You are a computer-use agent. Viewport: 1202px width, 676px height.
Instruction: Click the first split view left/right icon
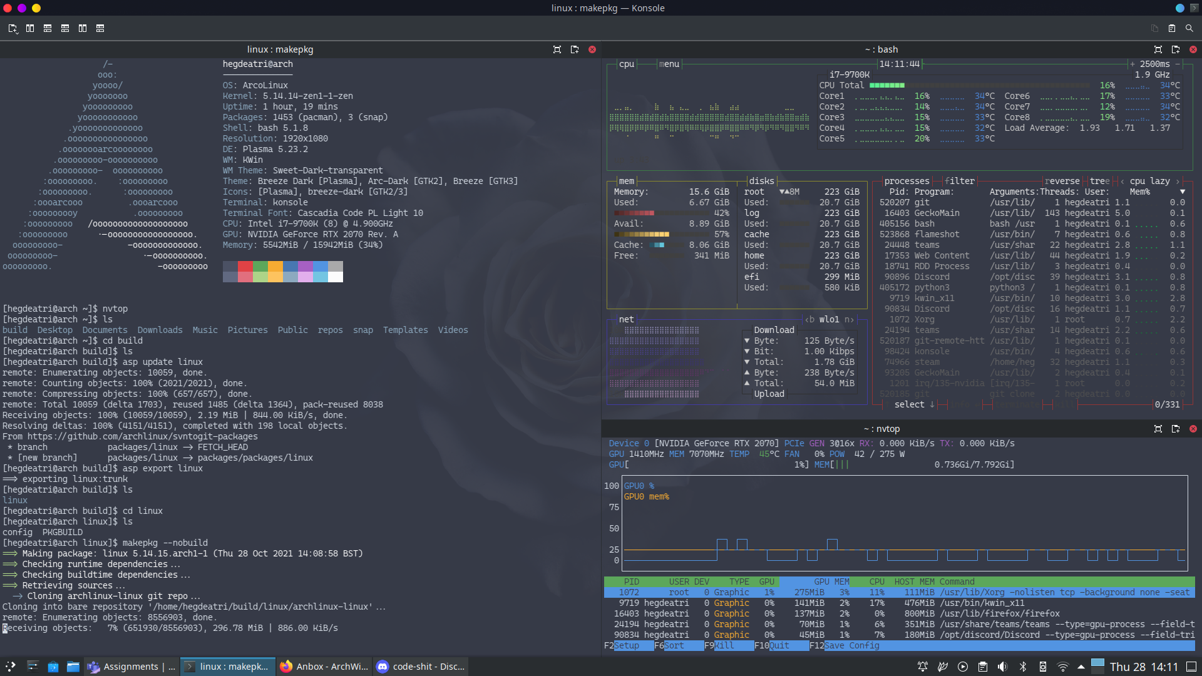(x=30, y=28)
